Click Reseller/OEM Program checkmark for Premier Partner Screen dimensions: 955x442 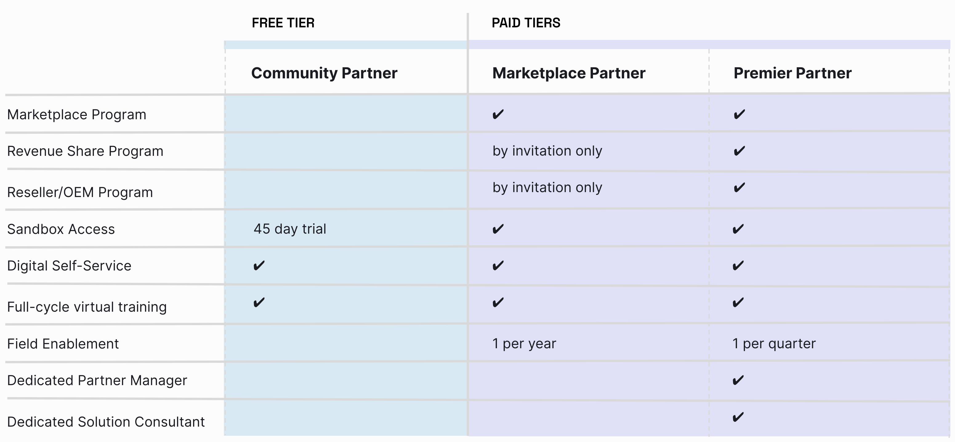click(739, 188)
